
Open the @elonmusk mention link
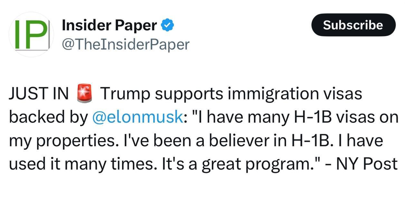[x=137, y=117]
